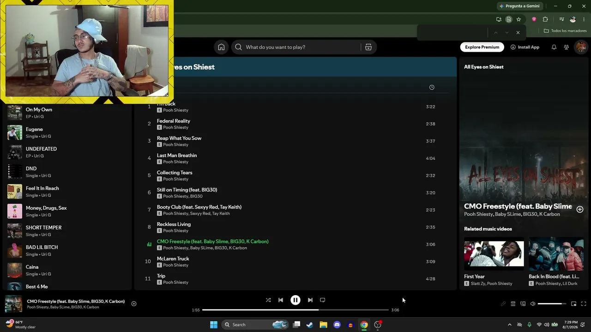The height and width of the screenshot is (332, 591).
Task: Toggle shuffle mode
Action: coord(268,300)
